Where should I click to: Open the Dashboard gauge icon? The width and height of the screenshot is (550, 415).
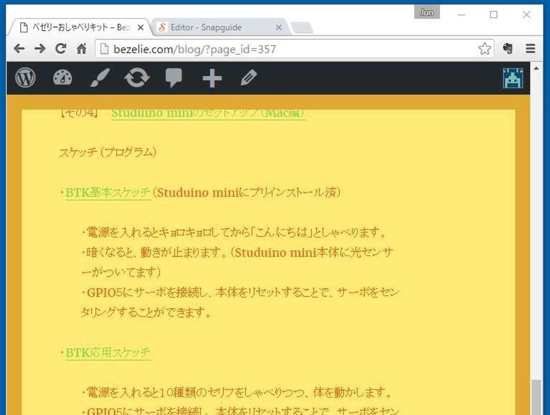pos(62,78)
